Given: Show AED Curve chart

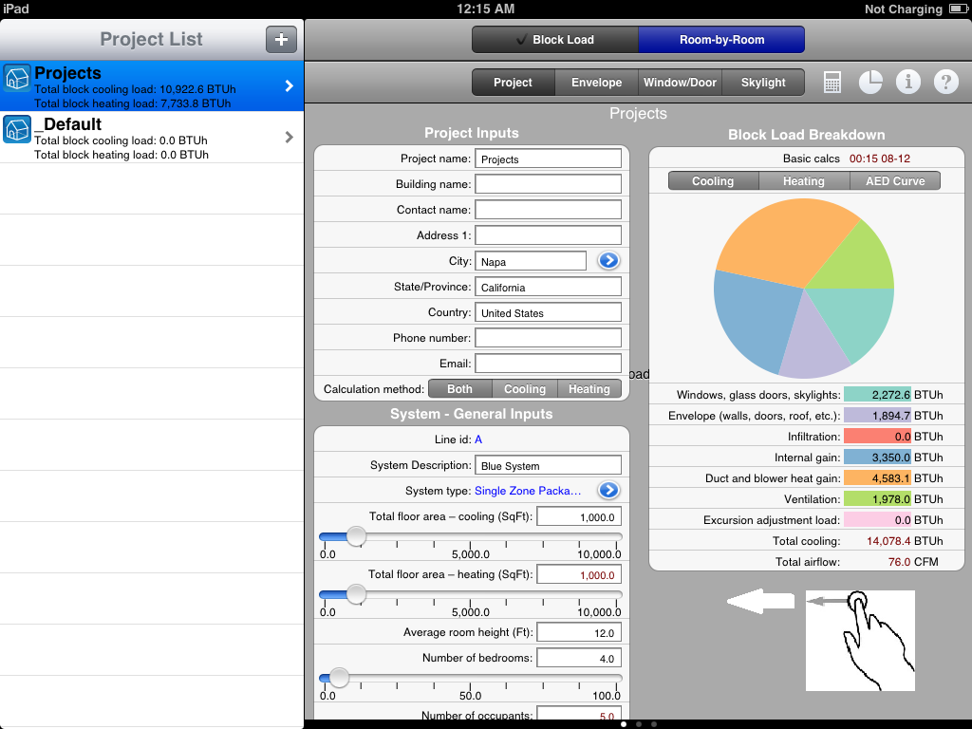Looking at the screenshot, I should [x=895, y=181].
